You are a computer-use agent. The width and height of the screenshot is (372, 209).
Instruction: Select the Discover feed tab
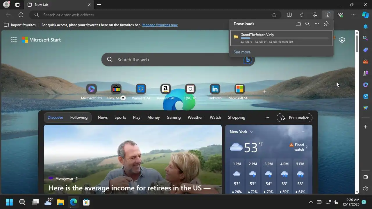pos(55,117)
